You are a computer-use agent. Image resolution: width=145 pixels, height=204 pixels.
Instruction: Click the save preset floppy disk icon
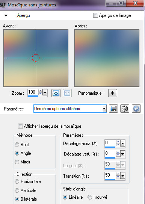[113, 109]
